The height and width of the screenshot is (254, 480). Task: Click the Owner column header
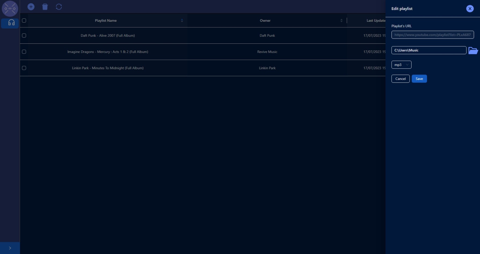click(x=265, y=21)
